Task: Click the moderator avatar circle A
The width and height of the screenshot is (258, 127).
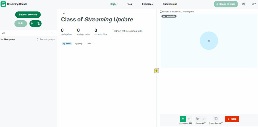Action: tap(209, 41)
